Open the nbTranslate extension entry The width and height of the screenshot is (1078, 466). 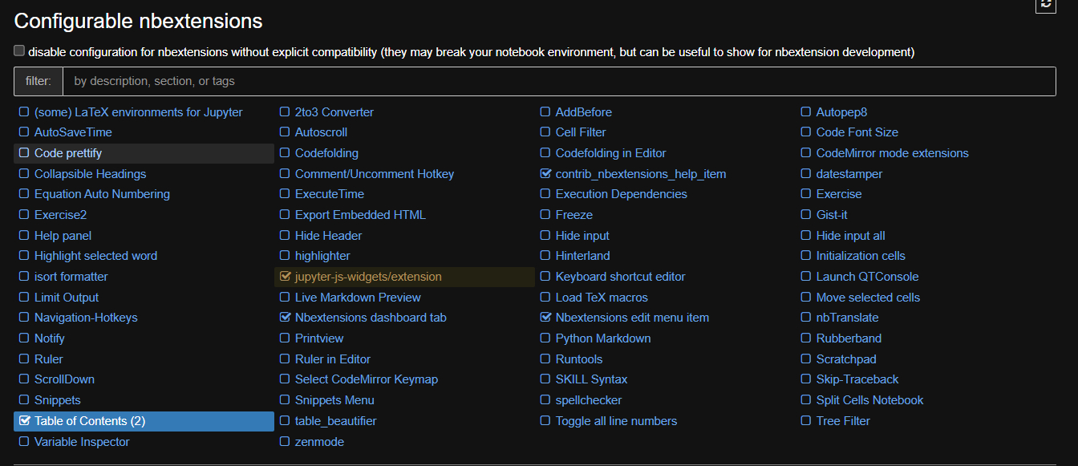848,318
